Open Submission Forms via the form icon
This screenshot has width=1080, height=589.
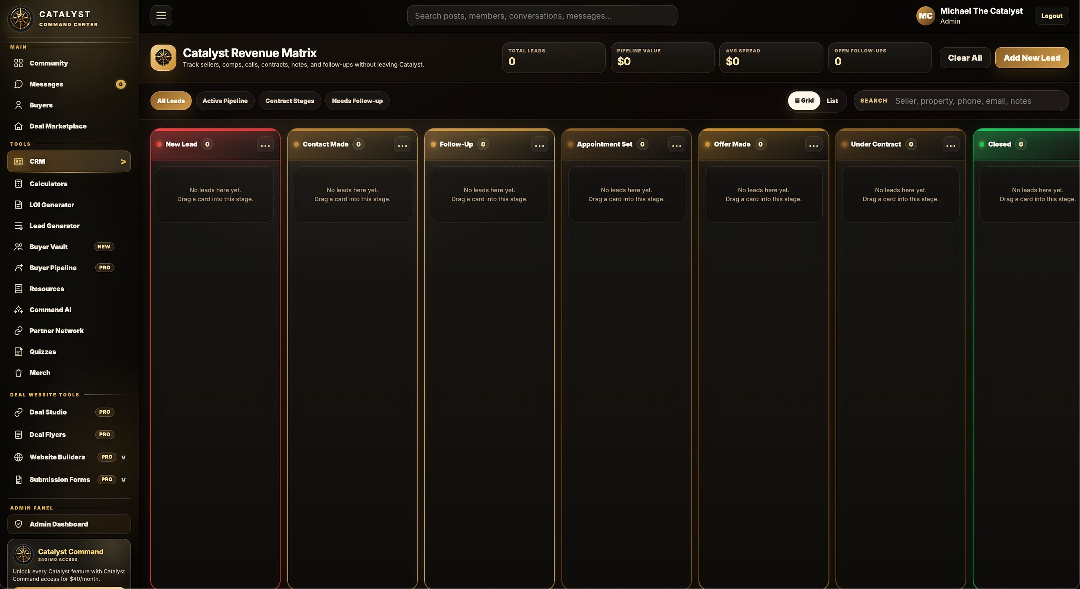tap(18, 479)
